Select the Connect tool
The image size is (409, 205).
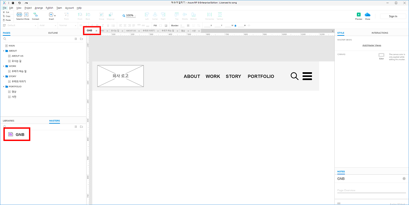35,15
